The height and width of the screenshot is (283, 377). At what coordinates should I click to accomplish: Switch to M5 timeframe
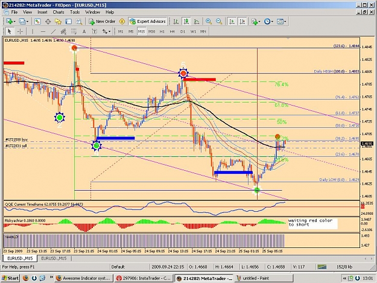pos(131,31)
